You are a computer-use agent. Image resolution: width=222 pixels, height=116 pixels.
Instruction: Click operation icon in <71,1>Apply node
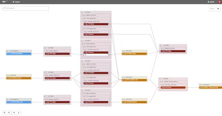(x=48, y=102)
